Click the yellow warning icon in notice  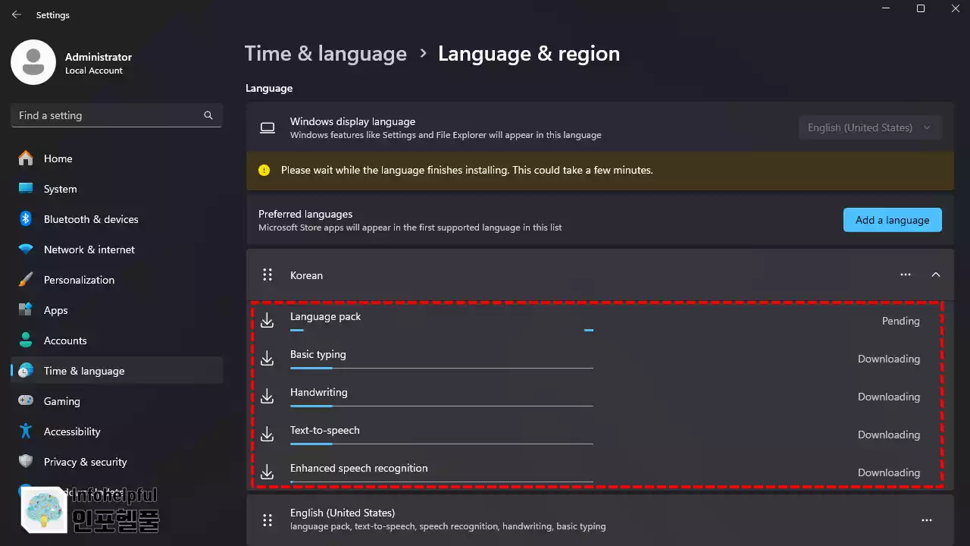[x=264, y=171]
